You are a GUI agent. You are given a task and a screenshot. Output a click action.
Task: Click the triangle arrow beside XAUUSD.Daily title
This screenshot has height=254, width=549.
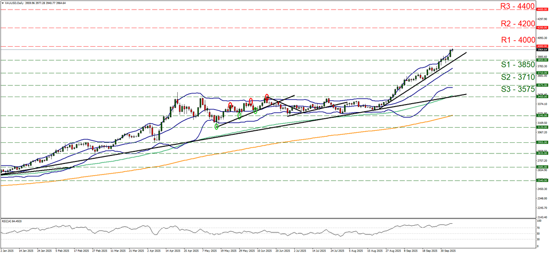click(3, 2)
